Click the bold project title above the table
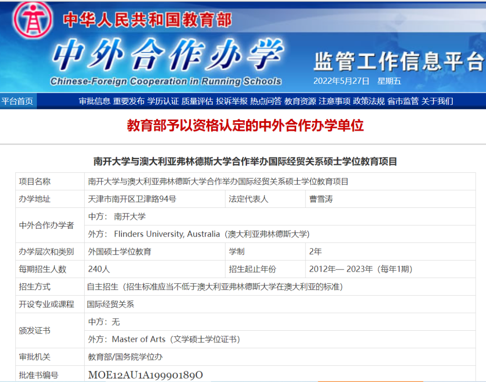The image size is (486, 382). coord(245,162)
